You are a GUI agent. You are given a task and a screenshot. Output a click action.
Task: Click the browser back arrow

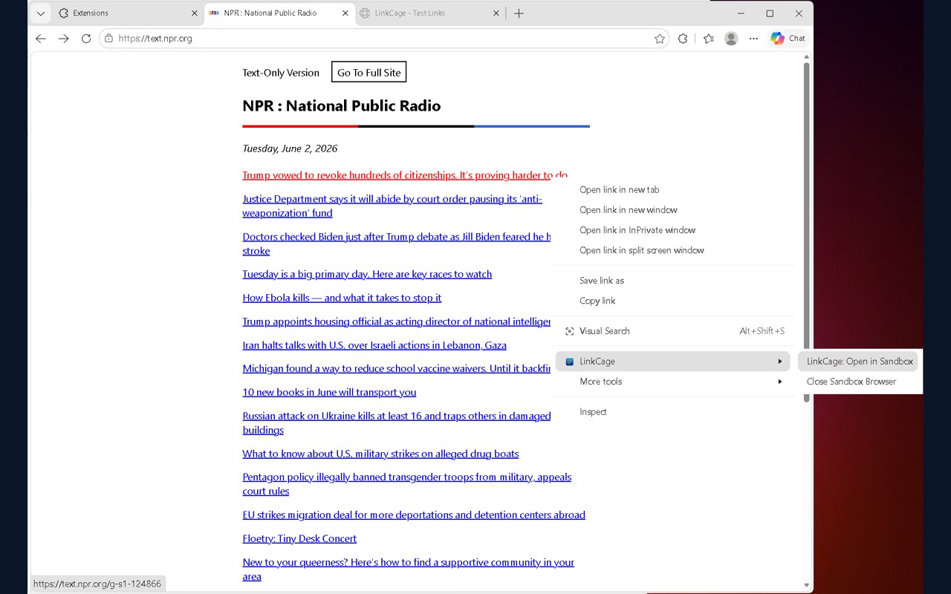tap(41, 39)
